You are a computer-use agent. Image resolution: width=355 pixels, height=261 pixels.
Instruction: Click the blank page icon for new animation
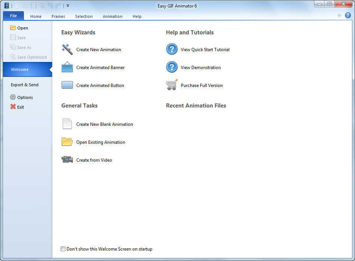(x=67, y=124)
